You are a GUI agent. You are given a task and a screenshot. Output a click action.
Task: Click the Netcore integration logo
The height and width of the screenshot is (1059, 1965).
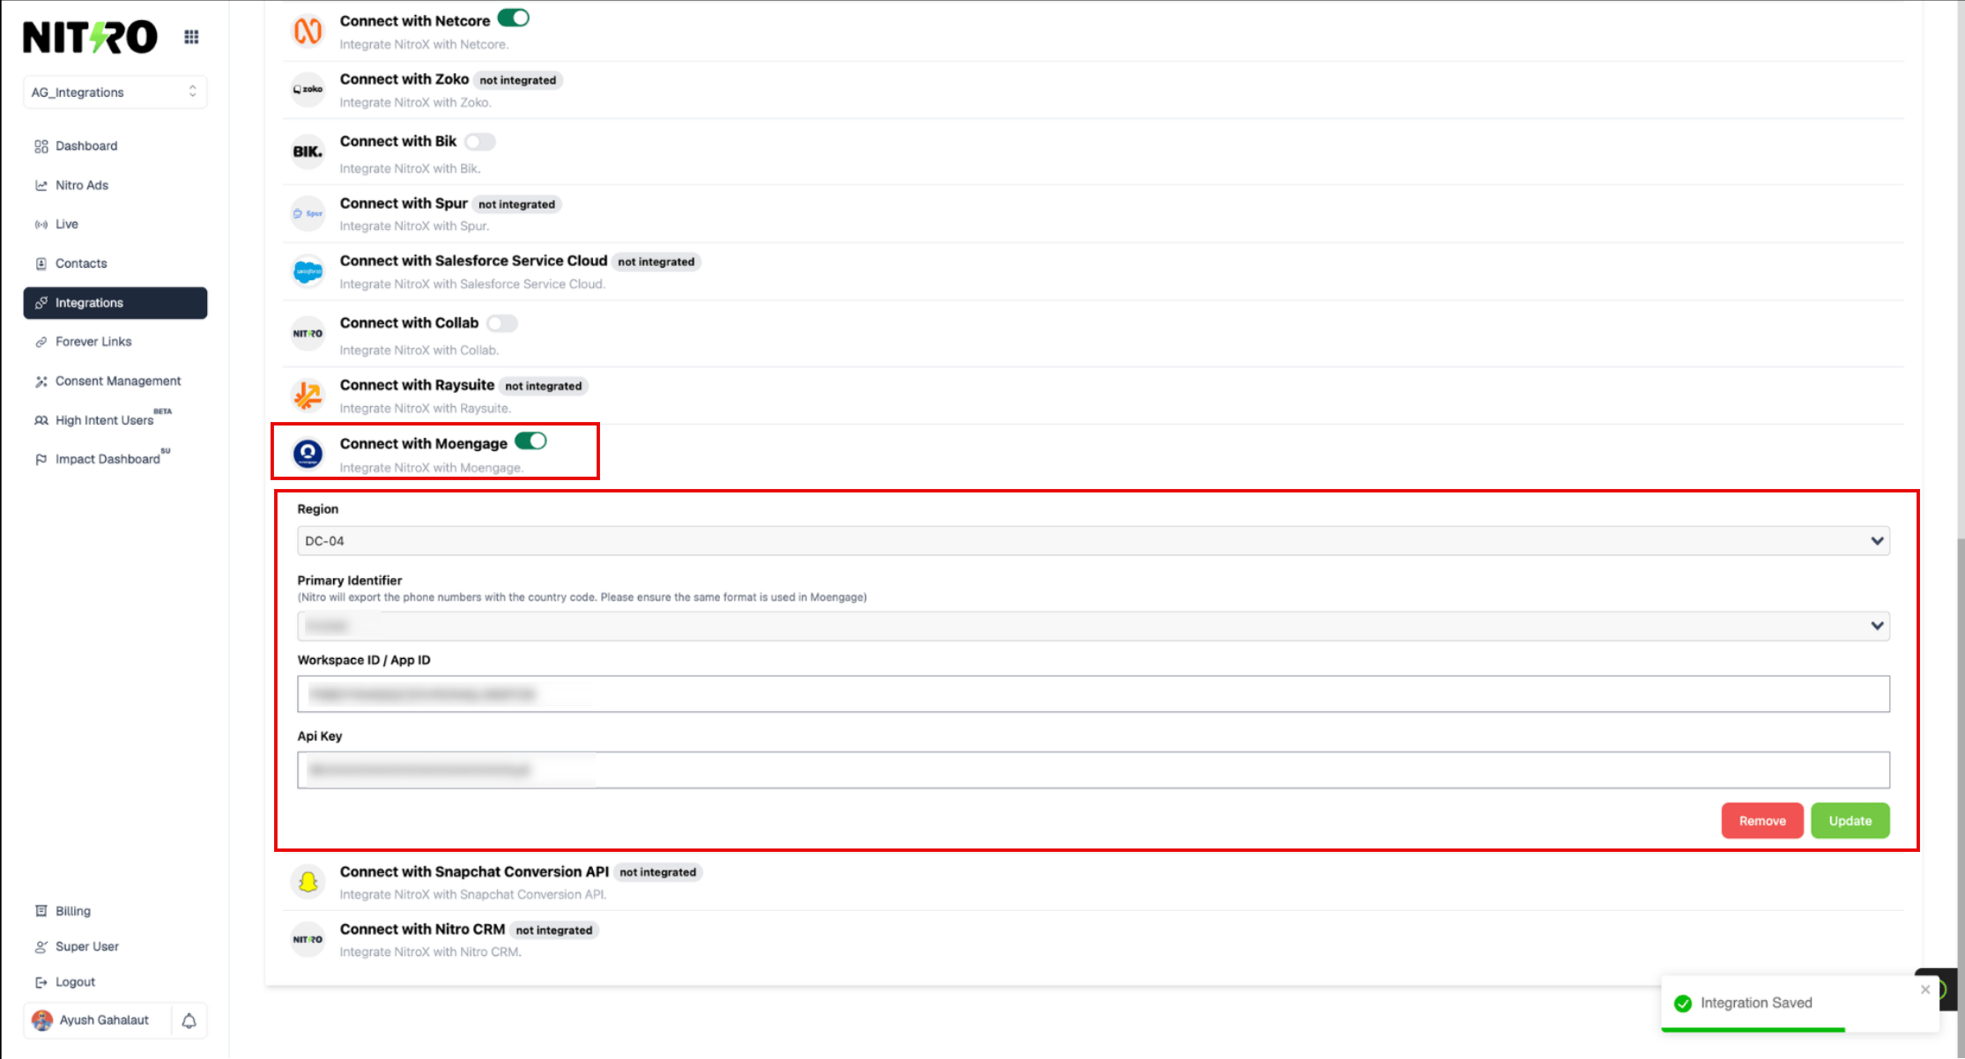[x=308, y=31]
